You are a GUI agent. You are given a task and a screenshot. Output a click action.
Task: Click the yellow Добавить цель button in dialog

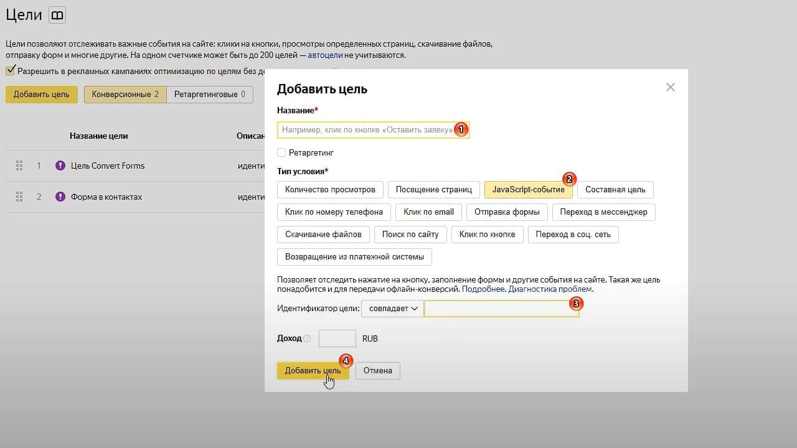[x=313, y=371]
